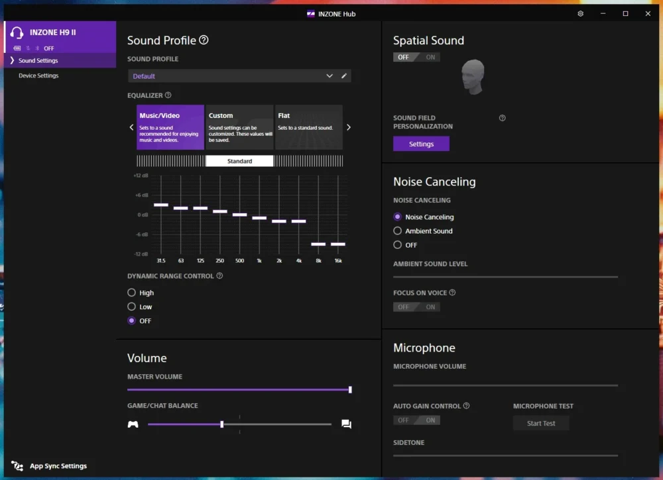Click the INZONE H9 II headset icon

point(17,32)
